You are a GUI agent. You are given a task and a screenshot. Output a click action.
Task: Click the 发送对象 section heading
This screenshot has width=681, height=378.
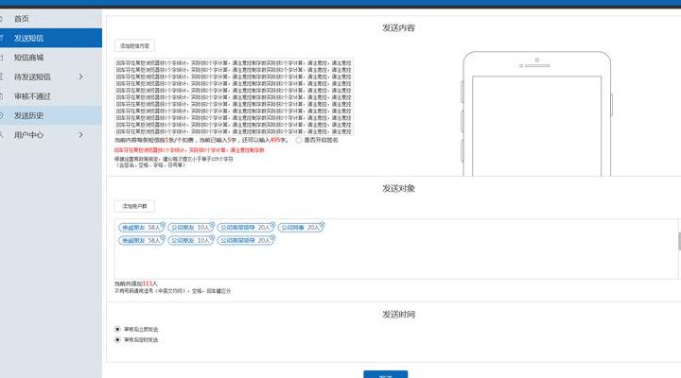398,188
